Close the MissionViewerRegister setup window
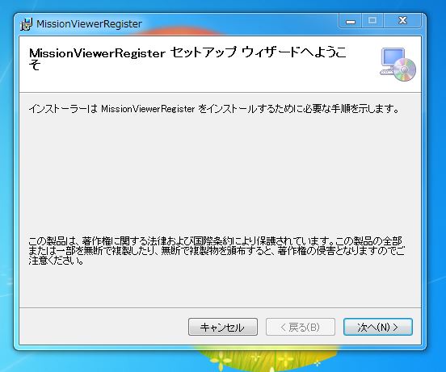This screenshot has height=372, width=446. 402,21
